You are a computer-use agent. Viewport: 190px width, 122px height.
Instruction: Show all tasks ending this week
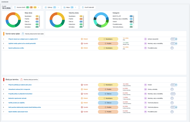coord(33,34)
